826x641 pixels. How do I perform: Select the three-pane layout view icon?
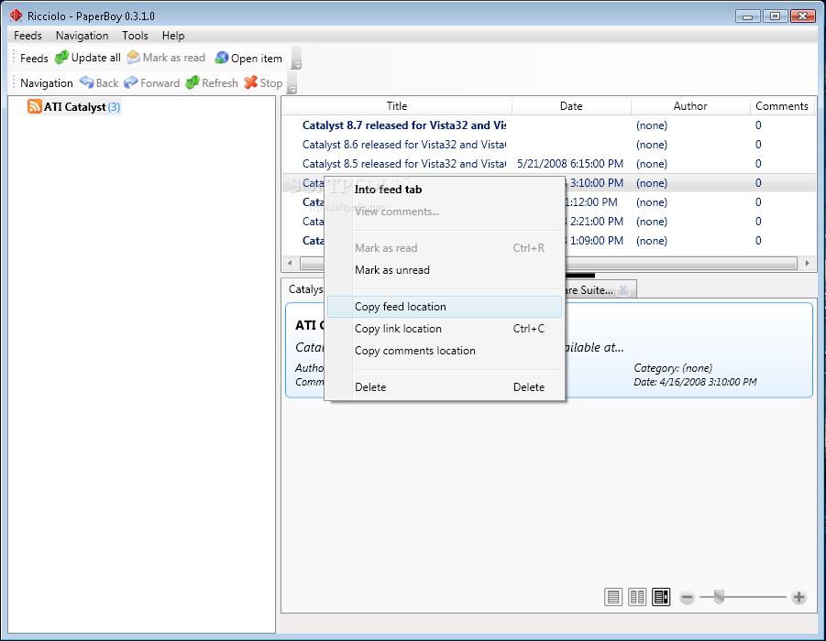coord(661,597)
